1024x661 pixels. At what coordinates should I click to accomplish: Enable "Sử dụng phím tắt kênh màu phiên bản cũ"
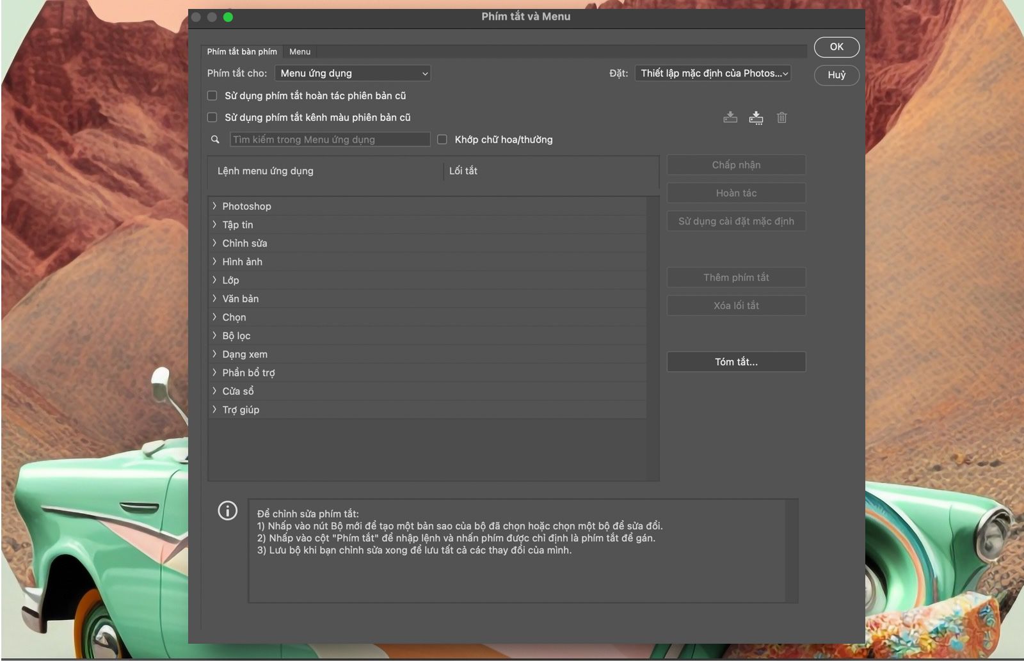click(x=212, y=117)
